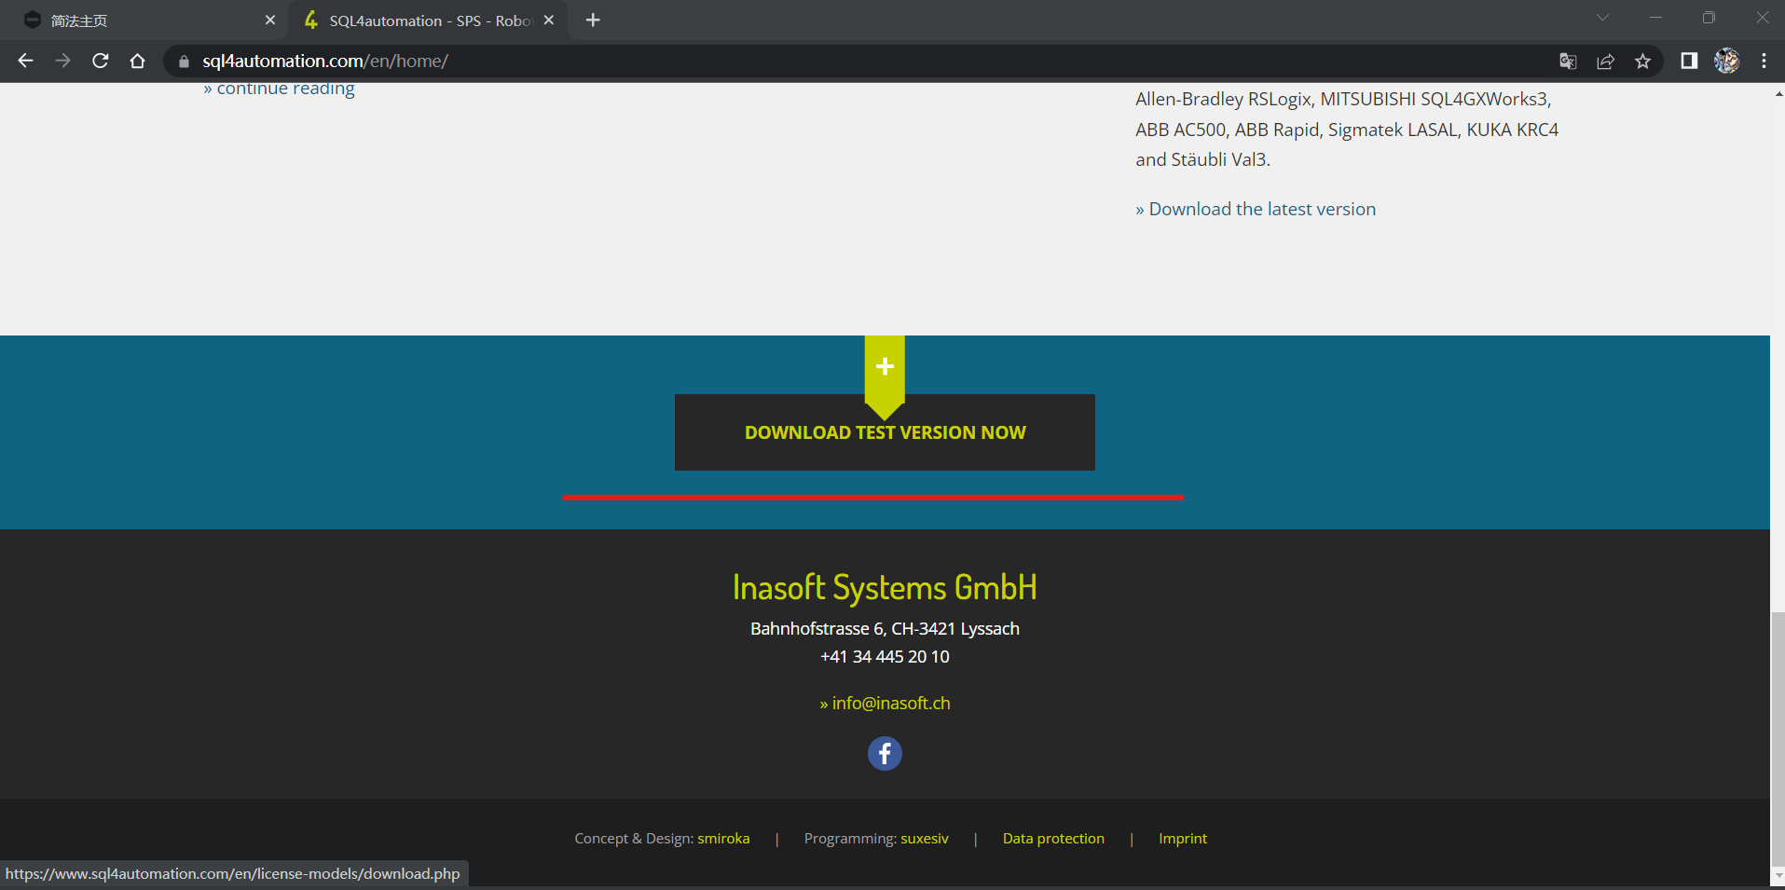Viewport: 1785px width, 890px height.
Task: View site security lock info
Action: pos(184,62)
